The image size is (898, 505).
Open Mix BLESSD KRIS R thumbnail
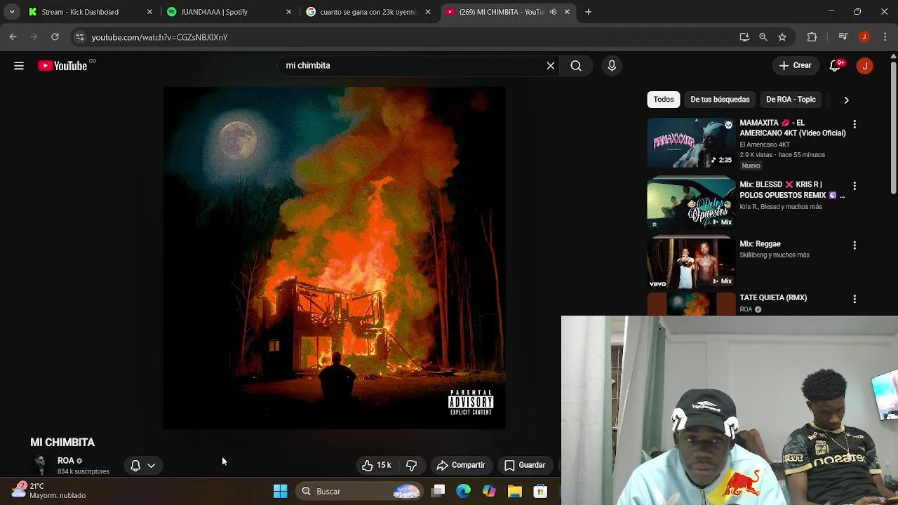coord(691,203)
